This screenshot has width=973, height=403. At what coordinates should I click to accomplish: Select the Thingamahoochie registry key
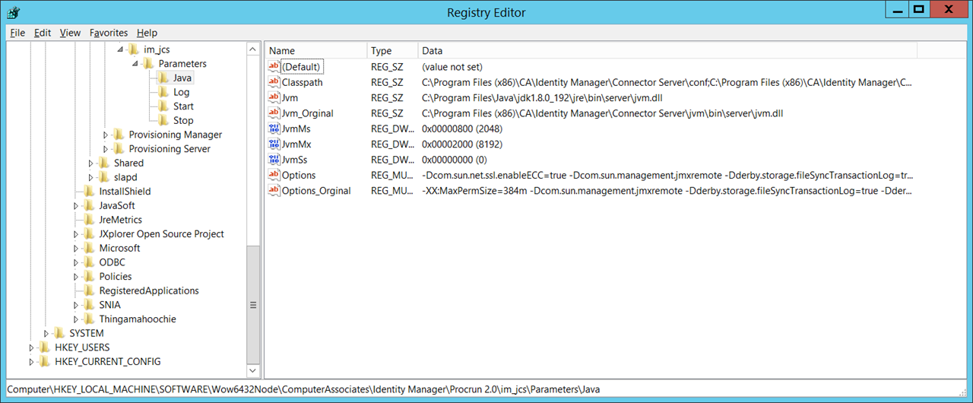pyautogui.click(x=137, y=319)
